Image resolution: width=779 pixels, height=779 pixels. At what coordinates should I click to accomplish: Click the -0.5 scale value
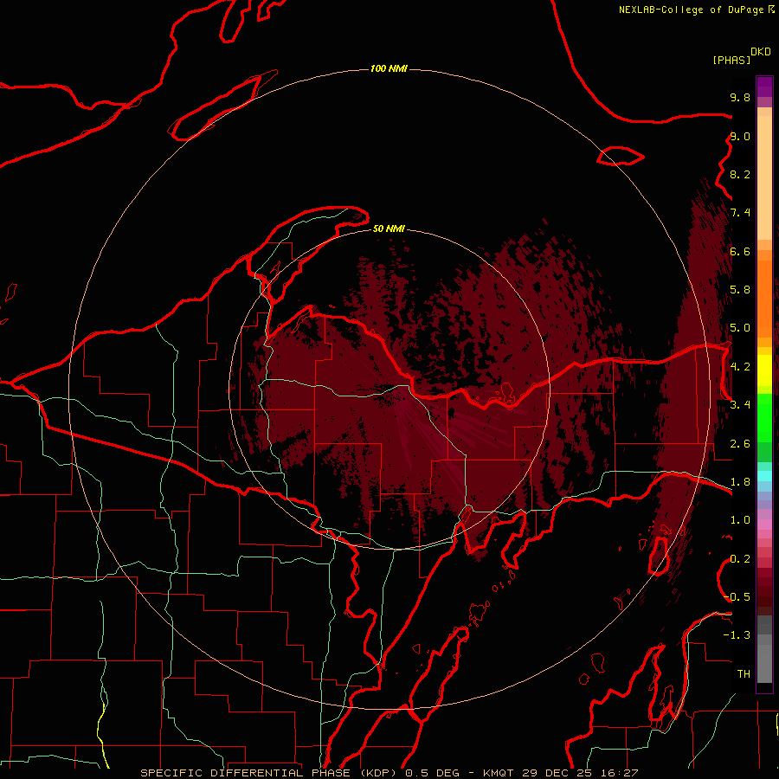coord(737,597)
